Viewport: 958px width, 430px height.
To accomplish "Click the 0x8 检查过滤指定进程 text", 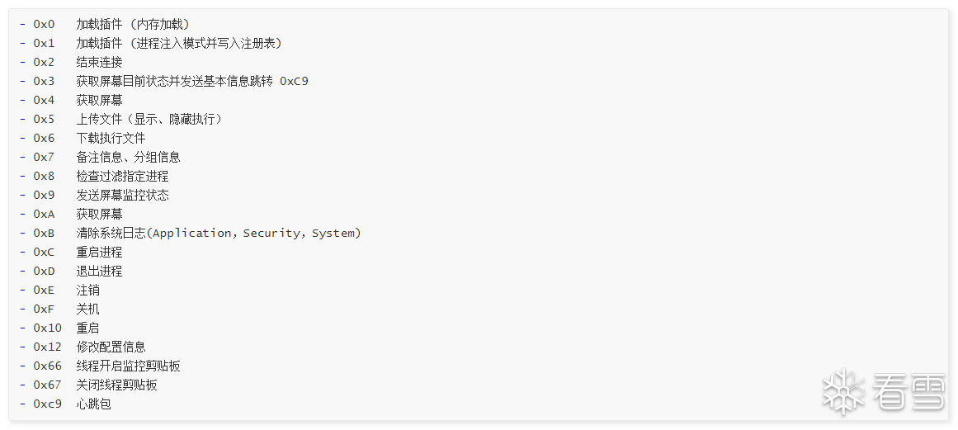I will click(94, 176).
